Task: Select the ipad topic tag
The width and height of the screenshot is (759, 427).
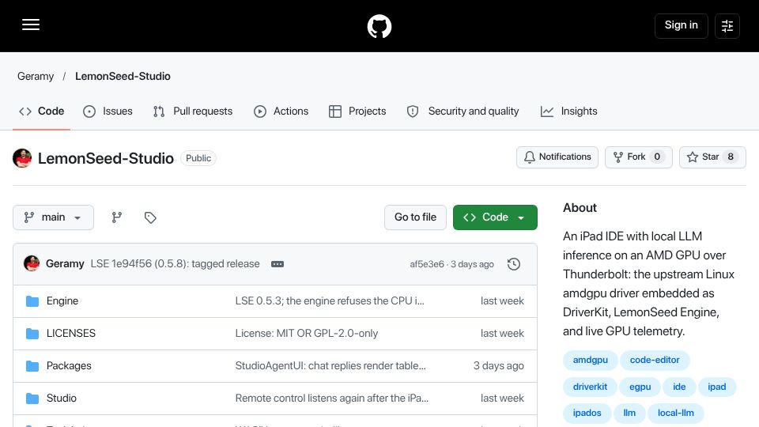Action: [x=717, y=387]
